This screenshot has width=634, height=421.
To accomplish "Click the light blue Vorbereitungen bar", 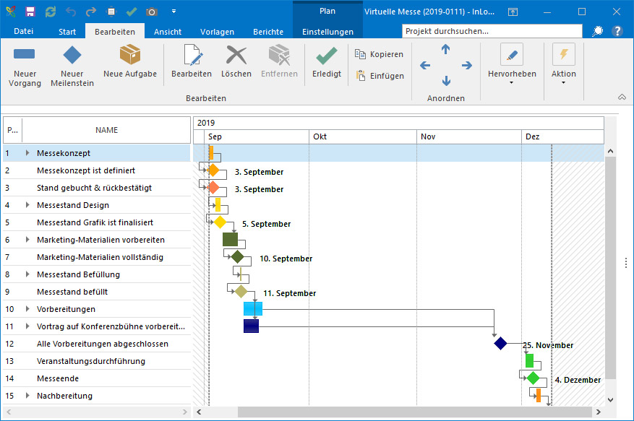I will pyautogui.click(x=253, y=308).
